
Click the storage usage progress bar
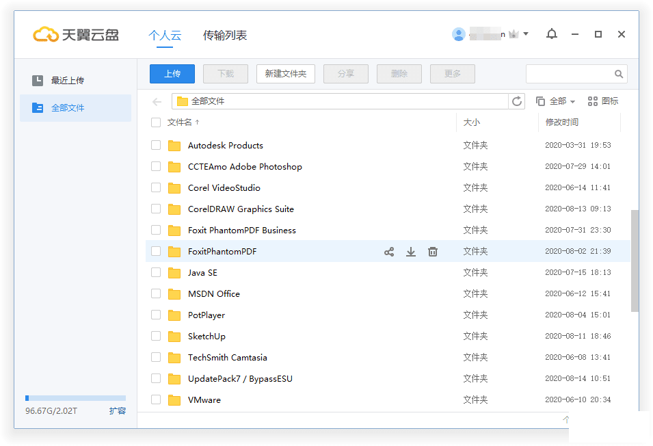75,398
